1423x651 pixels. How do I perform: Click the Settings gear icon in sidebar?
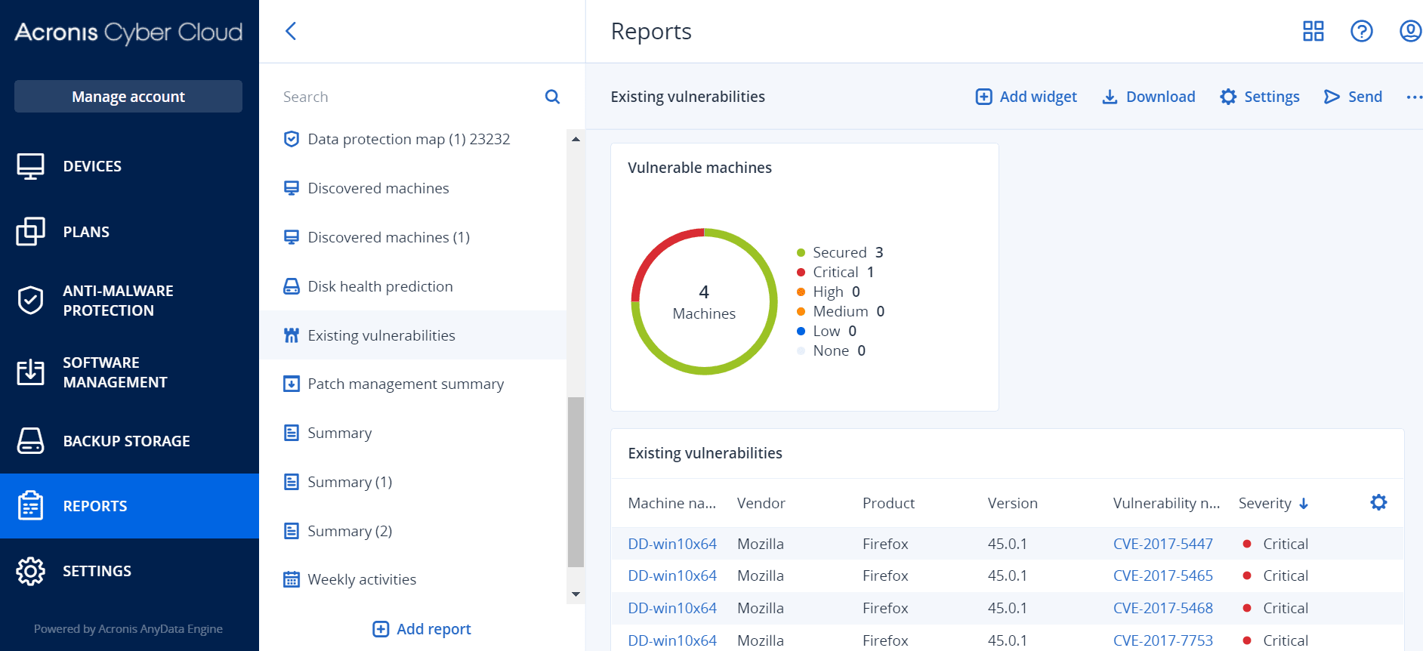point(31,571)
